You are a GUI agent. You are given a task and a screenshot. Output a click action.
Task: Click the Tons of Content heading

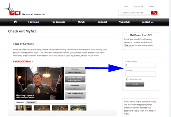(23, 44)
